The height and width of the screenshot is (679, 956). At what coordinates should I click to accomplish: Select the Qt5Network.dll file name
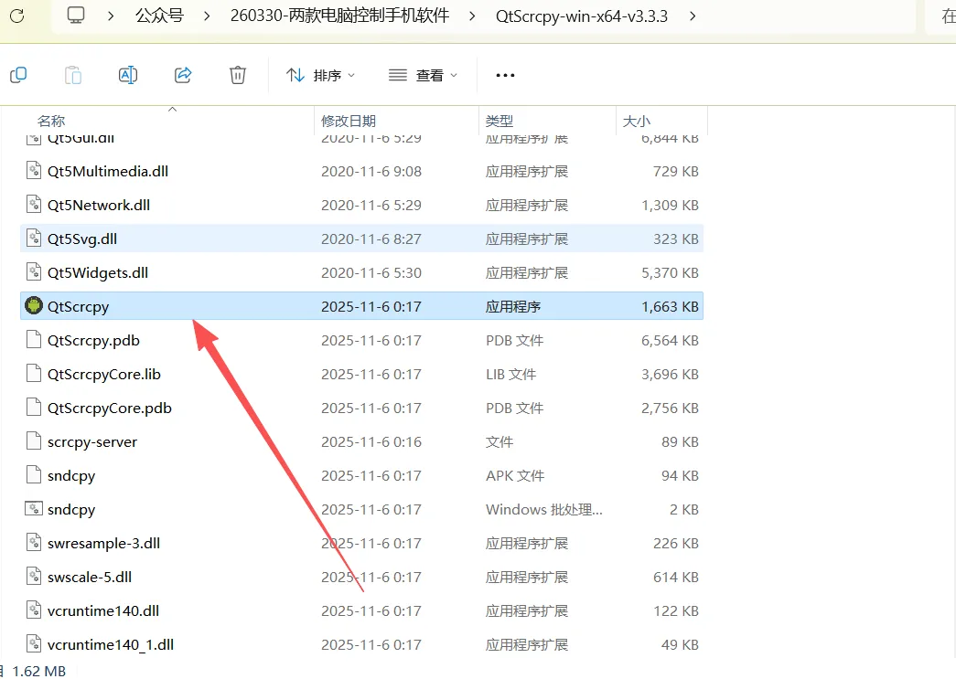(99, 206)
